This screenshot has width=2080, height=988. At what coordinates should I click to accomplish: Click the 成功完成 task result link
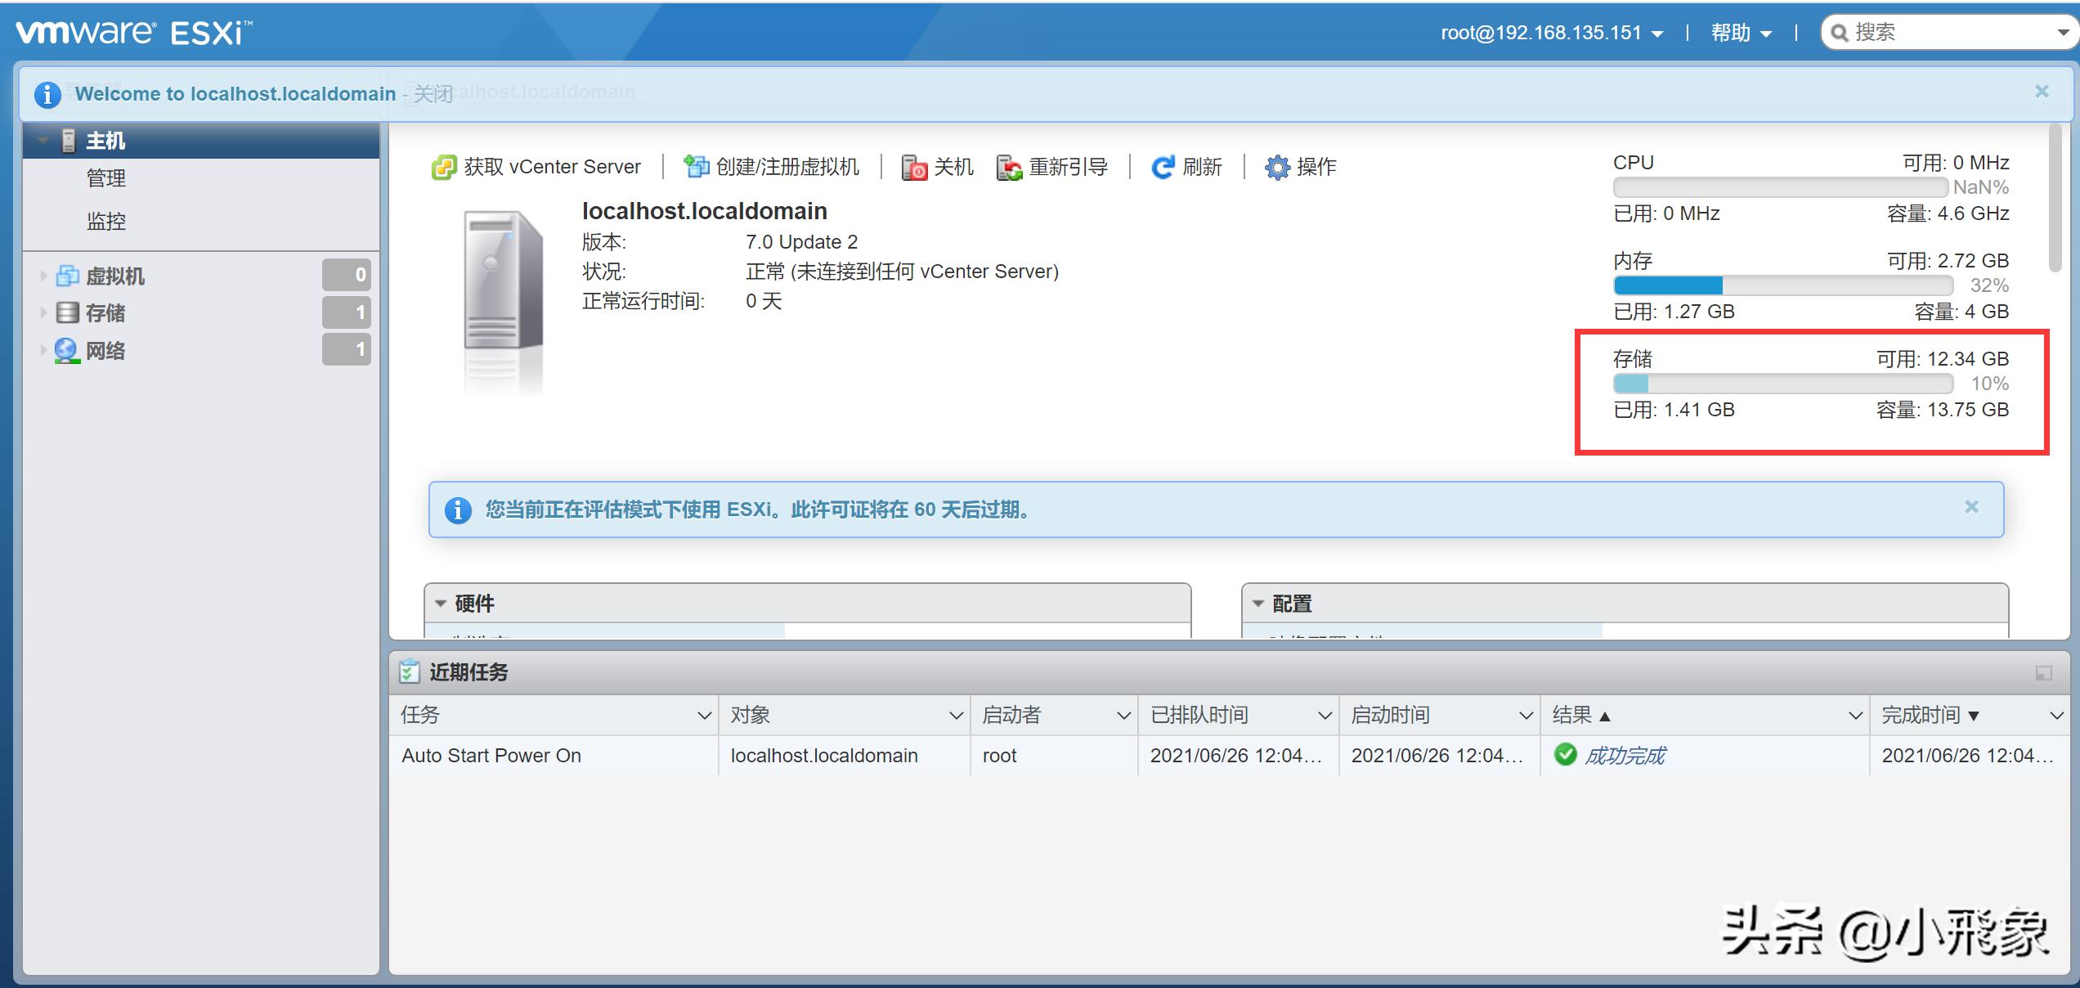point(1625,755)
